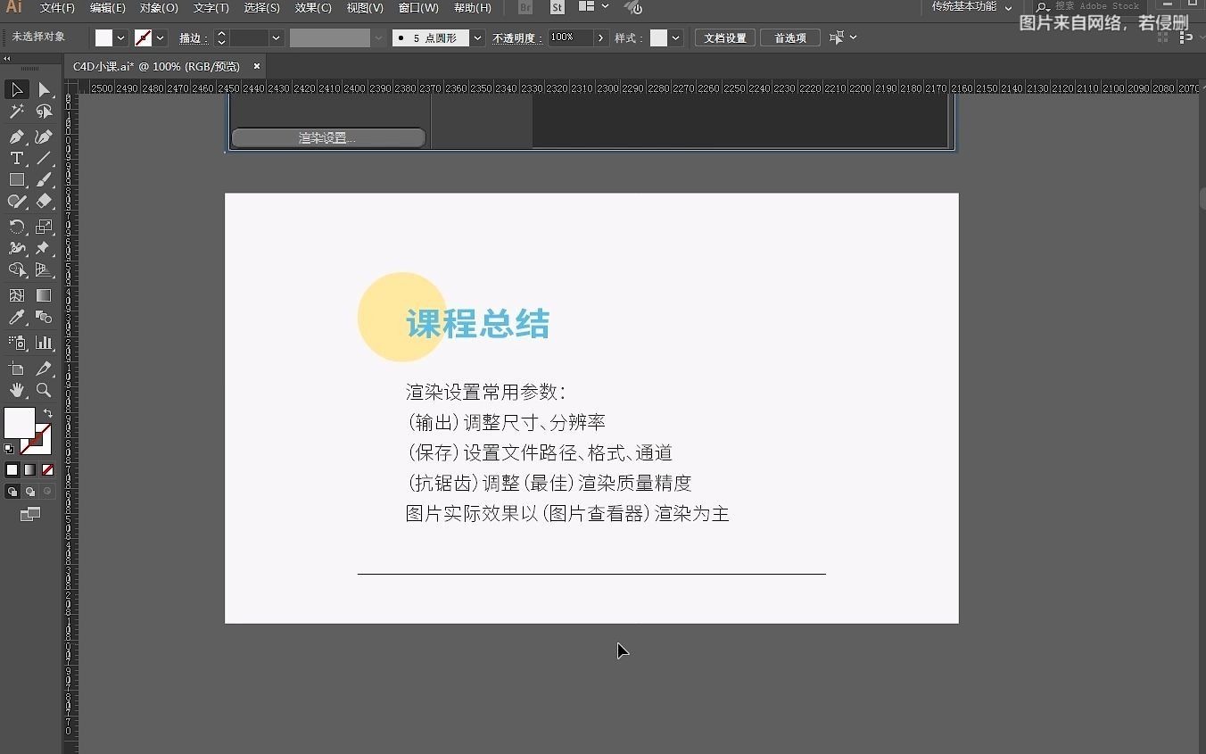The image size is (1206, 754).
Task: Open the 效果(C) menu
Action: pos(313,7)
